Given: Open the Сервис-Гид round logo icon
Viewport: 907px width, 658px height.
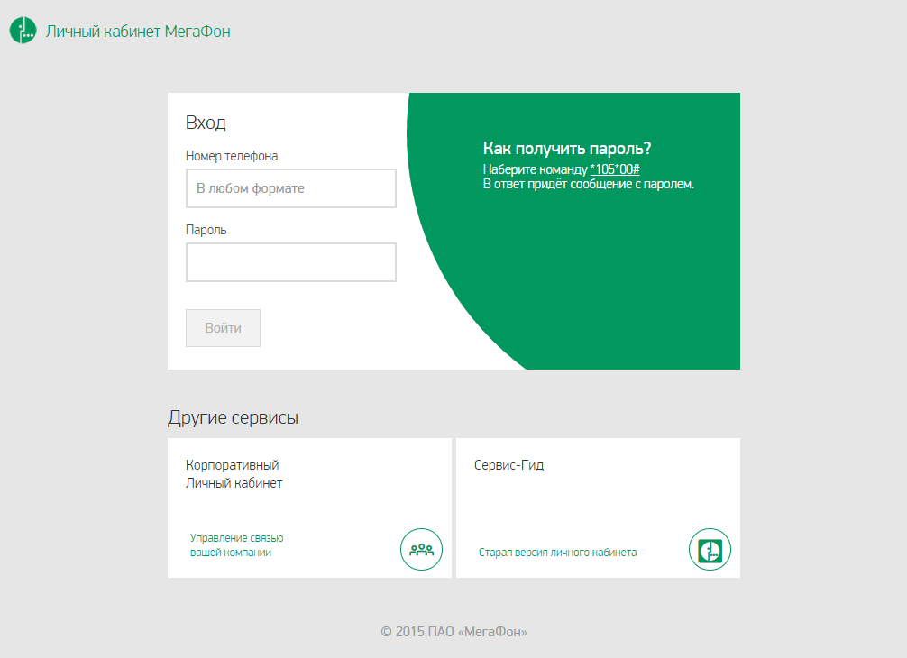Looking at the screenshot, I should pyautogui.click(x=710, y=549).
